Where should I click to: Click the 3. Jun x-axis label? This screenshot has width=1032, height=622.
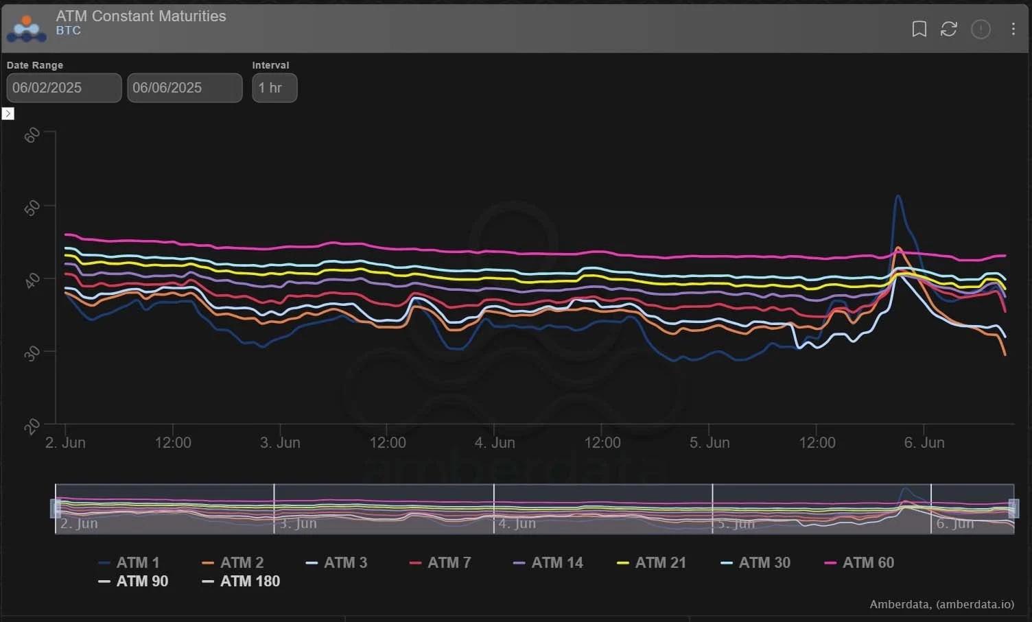click(x=280, y=442)
